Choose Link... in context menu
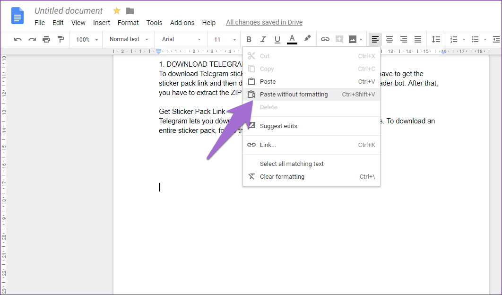 pyautogui.click(x=312, y=145)
